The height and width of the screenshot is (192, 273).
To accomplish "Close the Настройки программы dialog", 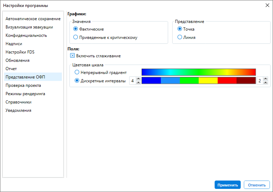I will (267, 6).
